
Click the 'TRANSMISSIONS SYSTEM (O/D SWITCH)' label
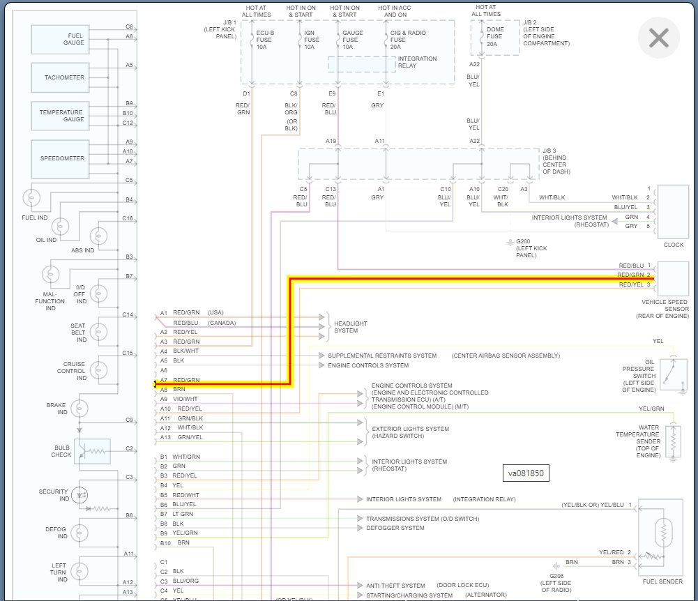(423, 519)
